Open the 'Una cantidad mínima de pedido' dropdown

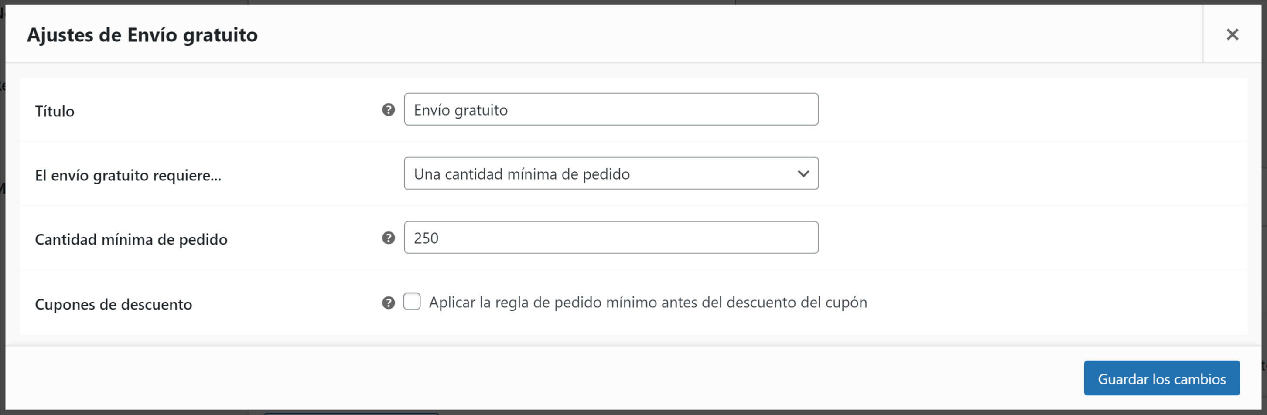click(611, 173)
